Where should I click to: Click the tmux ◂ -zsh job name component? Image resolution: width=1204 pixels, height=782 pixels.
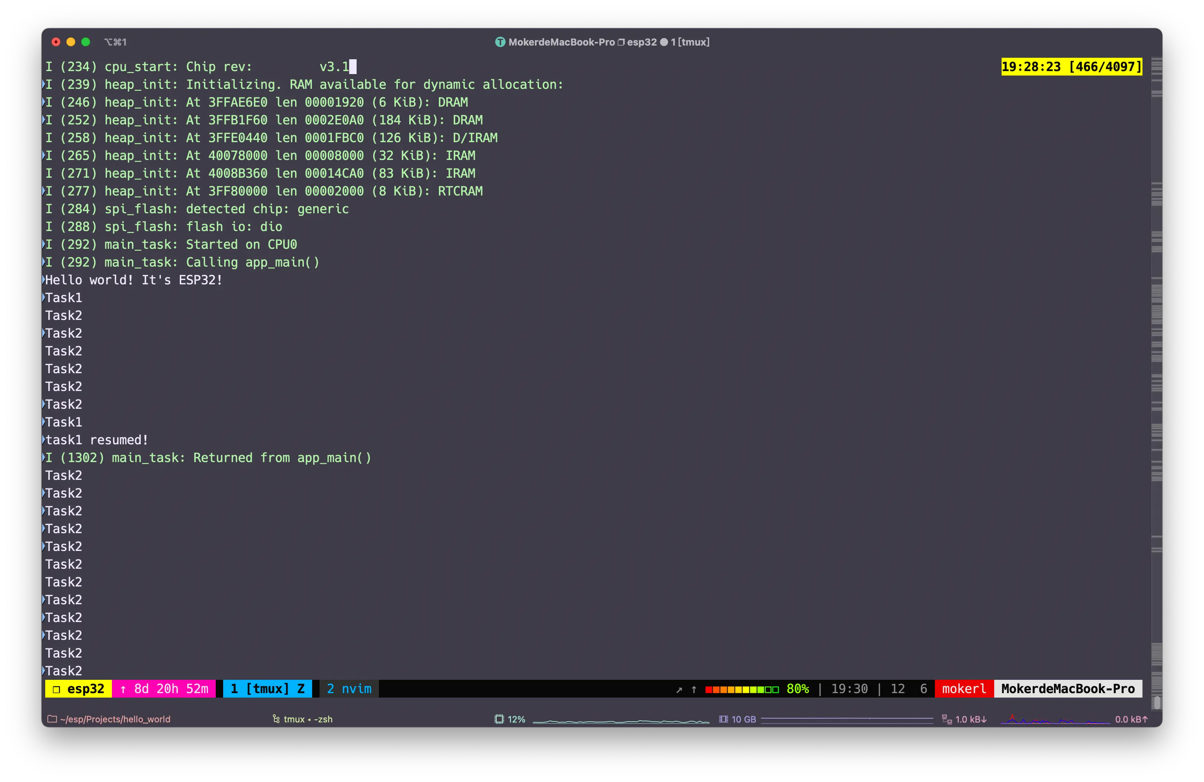[x=308, y=719]
